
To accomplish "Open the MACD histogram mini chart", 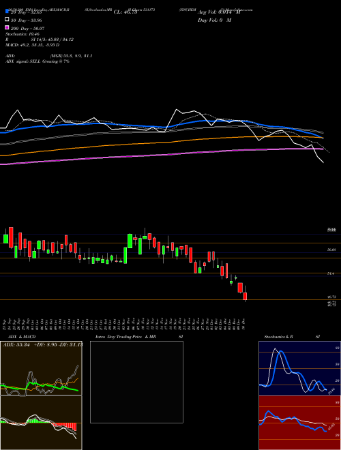I will pyautogui.click(x=41, y=423).
